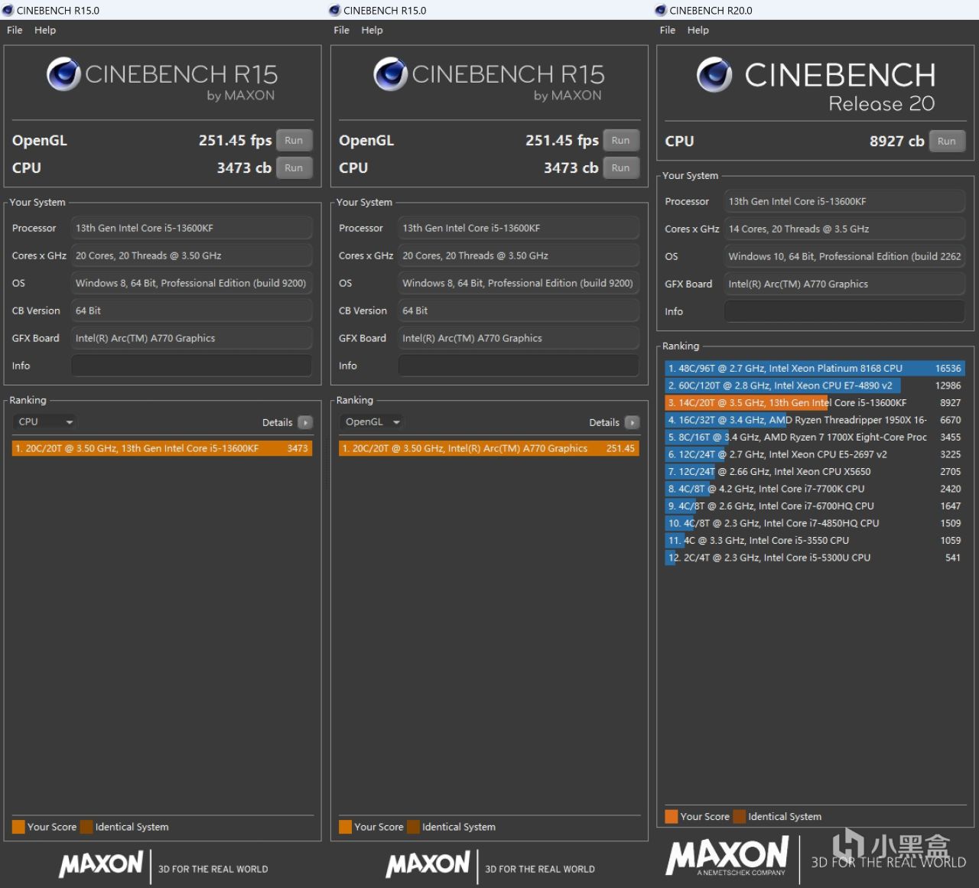The width and height of the screenshot is (979, 888).
Task: Open the File menu in the middle R15 window
Action: click(341, 30)
